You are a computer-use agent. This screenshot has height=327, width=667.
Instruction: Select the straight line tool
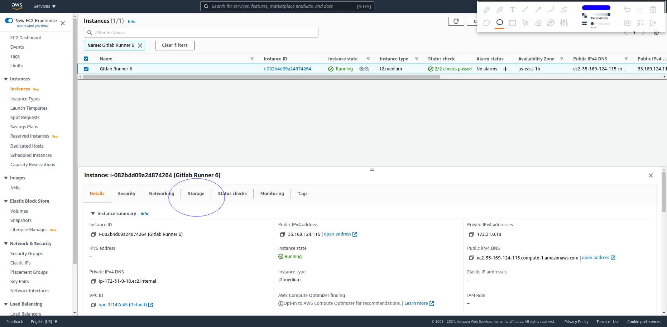tap(526, 10)
